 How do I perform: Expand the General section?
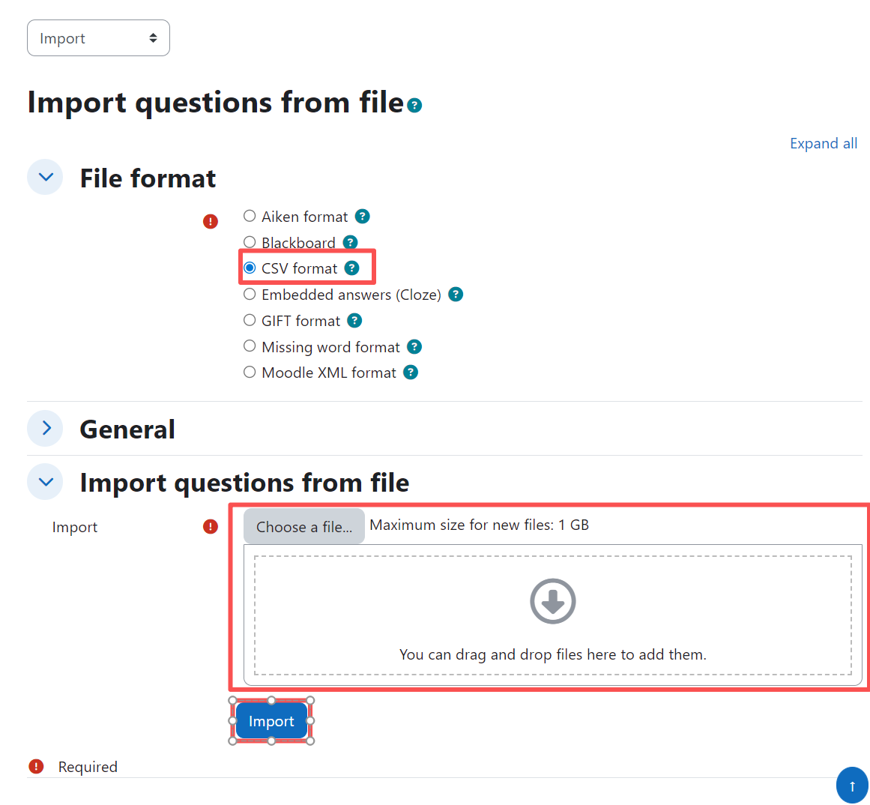point(44,428)
